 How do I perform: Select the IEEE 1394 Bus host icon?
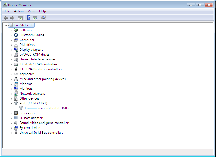(16, 69)
